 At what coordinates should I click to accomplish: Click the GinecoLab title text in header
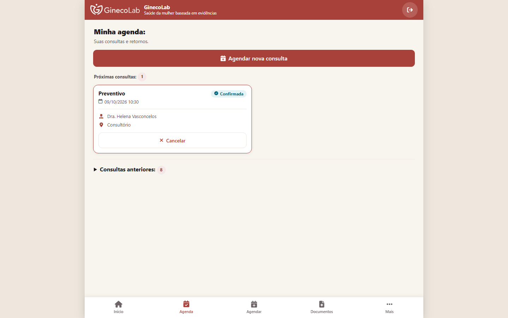click(157, 7)
